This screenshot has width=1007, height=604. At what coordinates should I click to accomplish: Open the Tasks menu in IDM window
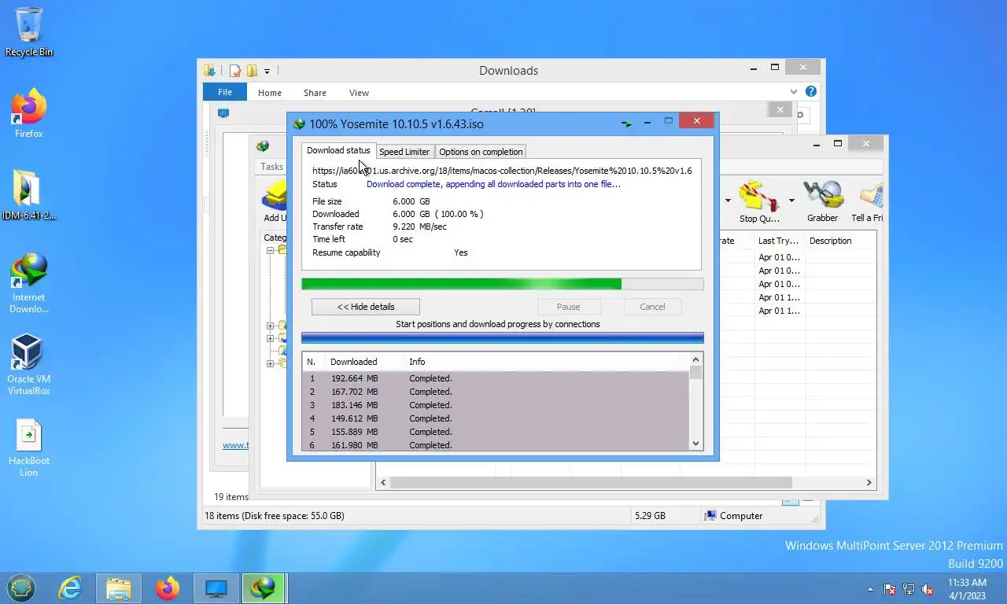point(271,167)
